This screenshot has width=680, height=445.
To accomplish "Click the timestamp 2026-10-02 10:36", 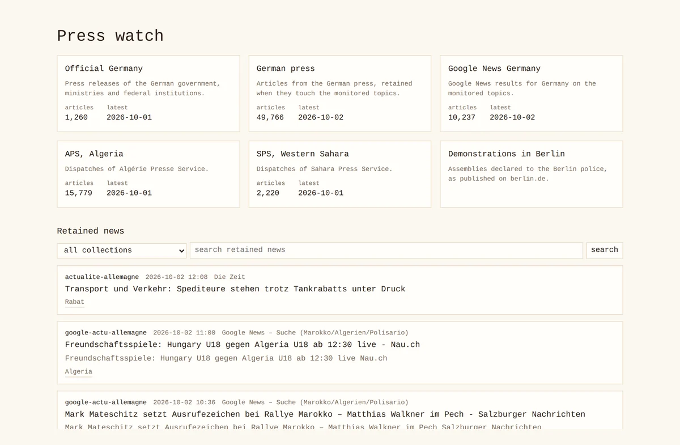I will [184, 402].
